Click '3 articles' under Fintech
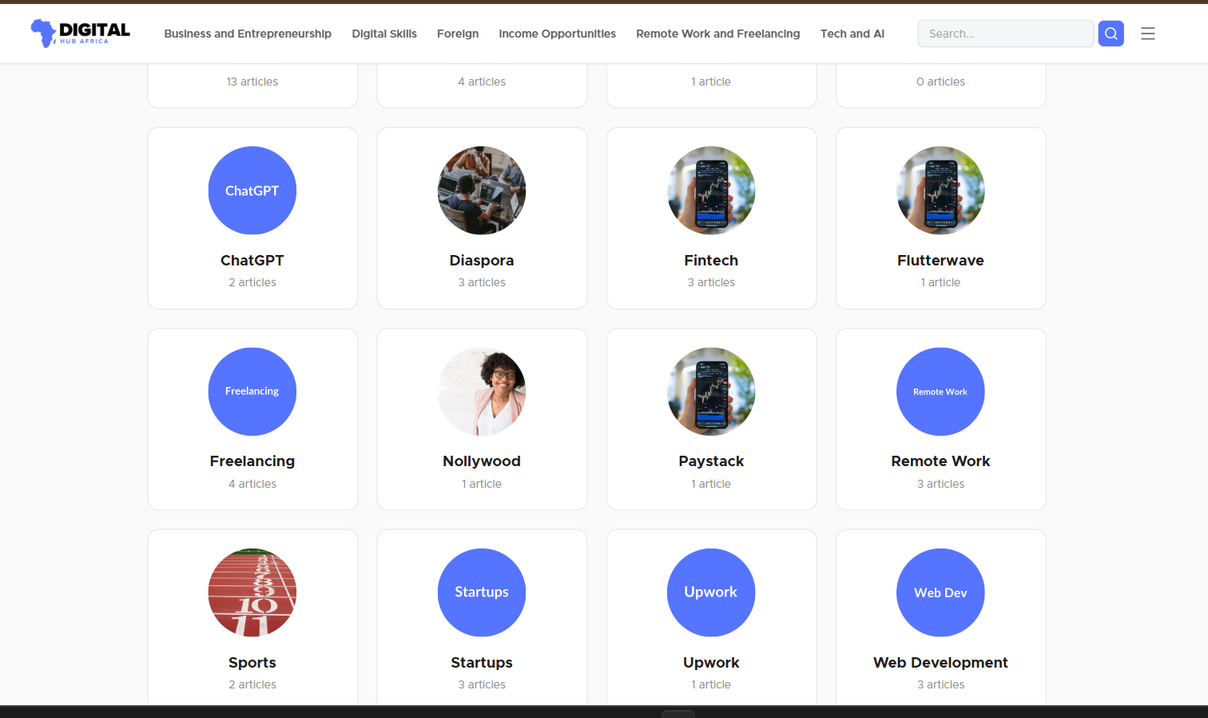The image size is (1208, 718). point(711,282)
